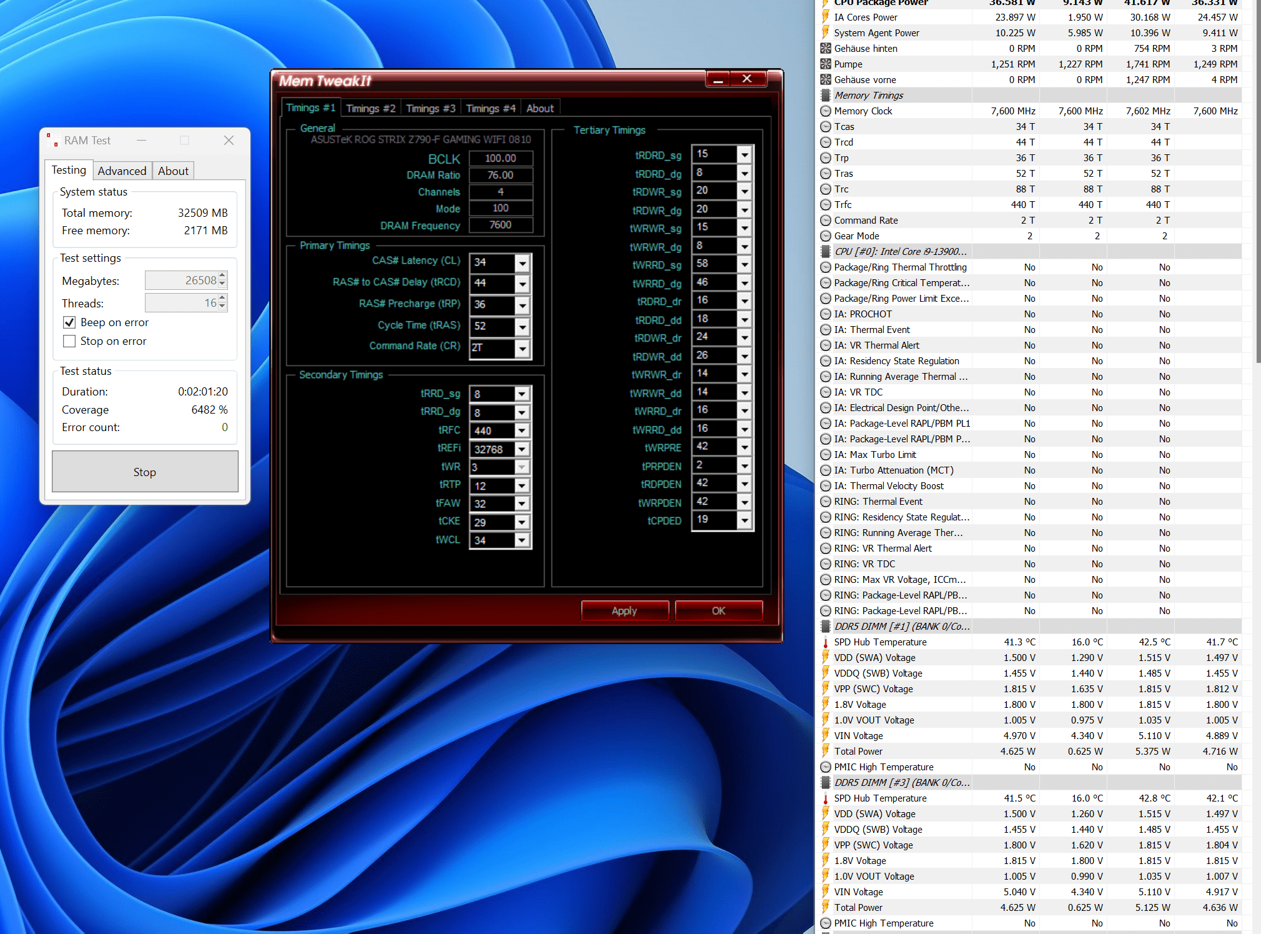Screen dimensions: 1261x934
Task: Switch to Timings #4 tab
Action: (491, 109)
